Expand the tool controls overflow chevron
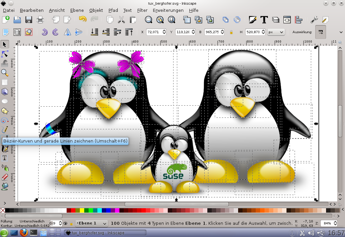Screen dimensions: 345x237 tap(341, 33)
